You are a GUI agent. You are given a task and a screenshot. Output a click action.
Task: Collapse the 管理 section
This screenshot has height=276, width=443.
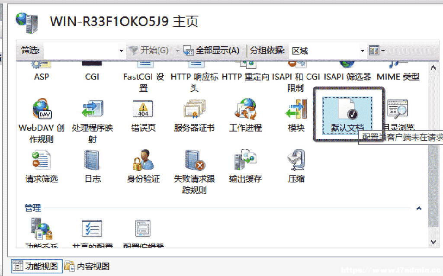coord(419,208)
